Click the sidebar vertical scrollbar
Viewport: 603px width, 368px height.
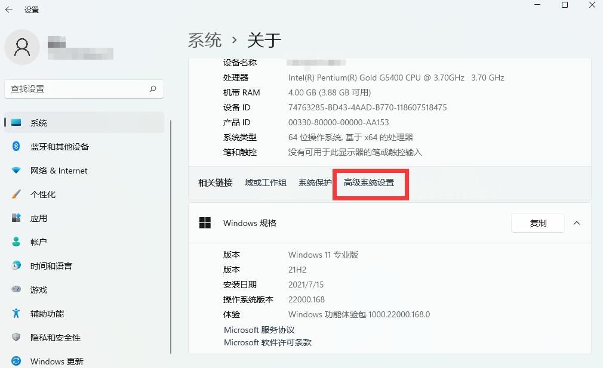tap(170, 237)
